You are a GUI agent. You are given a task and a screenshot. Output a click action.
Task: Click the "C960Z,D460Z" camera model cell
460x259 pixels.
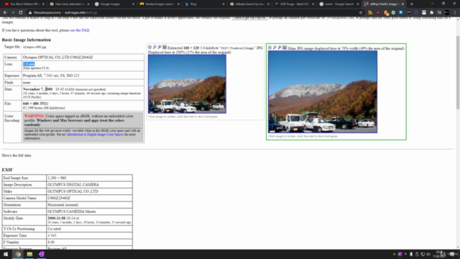coord(89,198)
